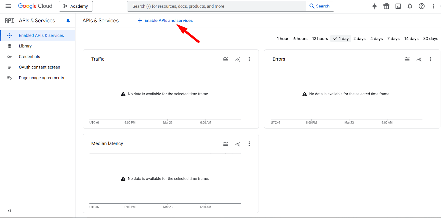Open Median latency chart more options
The width and height of the screenshot is (441, 218).
[249, 144]
